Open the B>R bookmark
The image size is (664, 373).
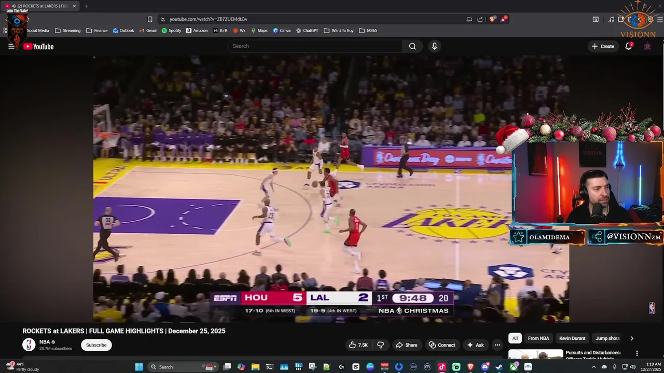tap(220, 31)
